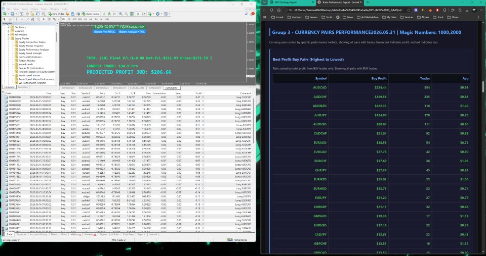486x256 pixels.
Task: Close order 100480180 with its X icon
Action: (x=203, y=97)
